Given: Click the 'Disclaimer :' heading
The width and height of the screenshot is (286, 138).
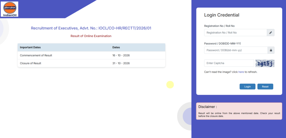Looking at the screenshot, I should (x=208, y=107).
